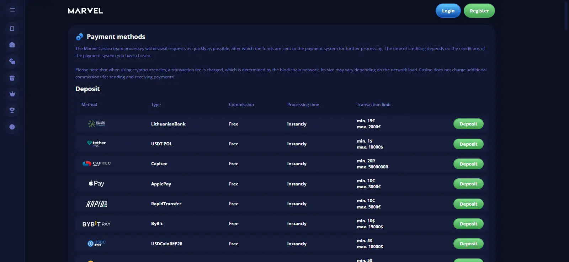Click 'Instantly' in the ByBit row
Image resolution: width=569 pixels, height=262 pixels.
click(x=297, y=224)
